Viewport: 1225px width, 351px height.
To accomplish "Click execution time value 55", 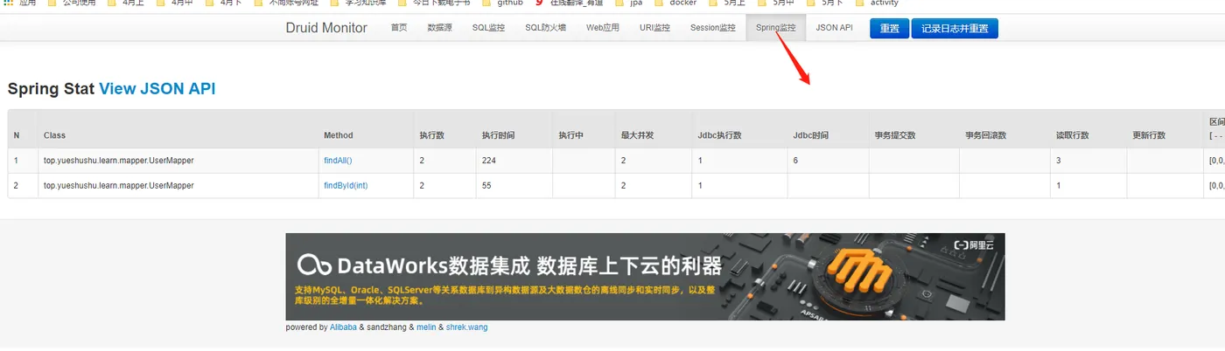I will [486, 186].
